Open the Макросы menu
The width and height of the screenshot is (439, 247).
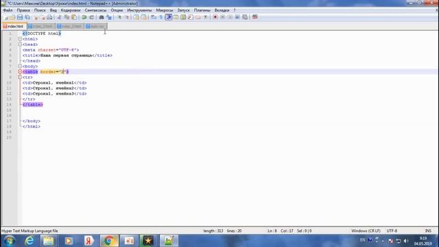click(165, 10)
